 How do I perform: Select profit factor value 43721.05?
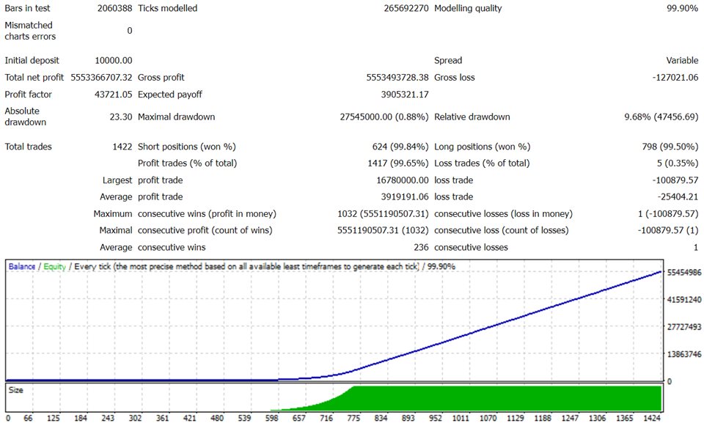[x=114, y=95]
